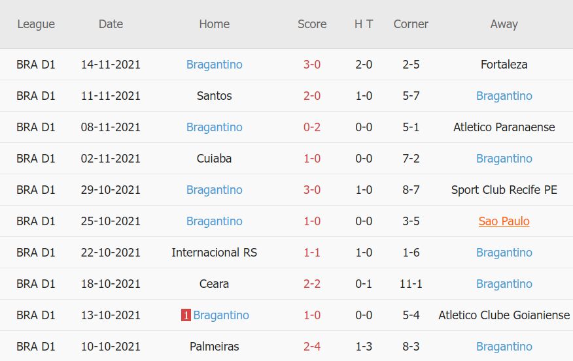Click the Corner column header
Screen dimensions: 573x361
pos(411,24)
